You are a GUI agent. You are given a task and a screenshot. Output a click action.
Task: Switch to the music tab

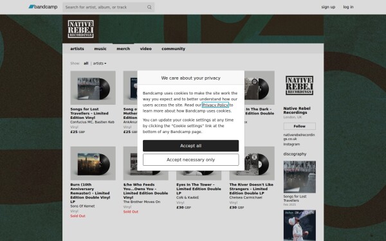tap(100, 49)
